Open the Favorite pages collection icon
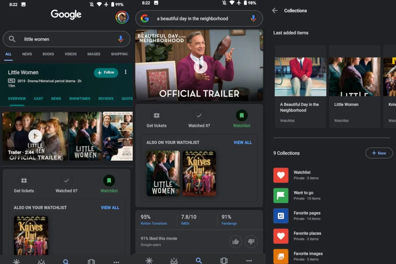Screen dimensions: 396x264 point(281,216)
